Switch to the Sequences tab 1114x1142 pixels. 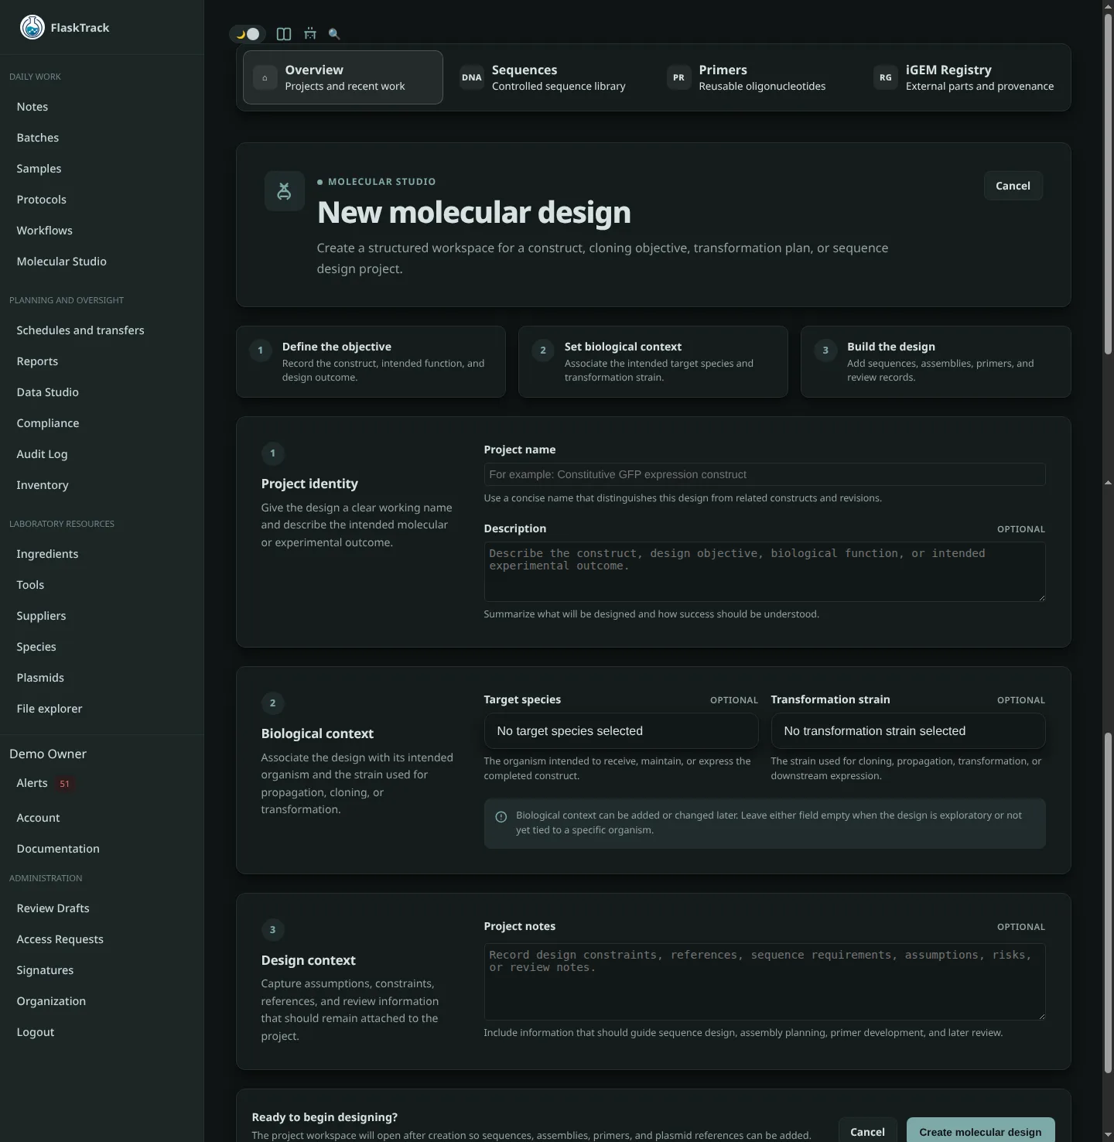tap(550, 77)
